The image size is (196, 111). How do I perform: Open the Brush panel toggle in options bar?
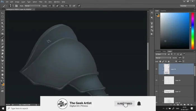tap(16, 6)
